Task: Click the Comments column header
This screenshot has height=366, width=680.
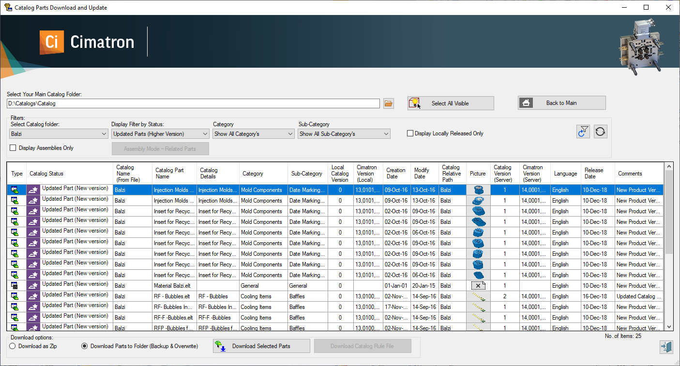Action: click(639, 174)
